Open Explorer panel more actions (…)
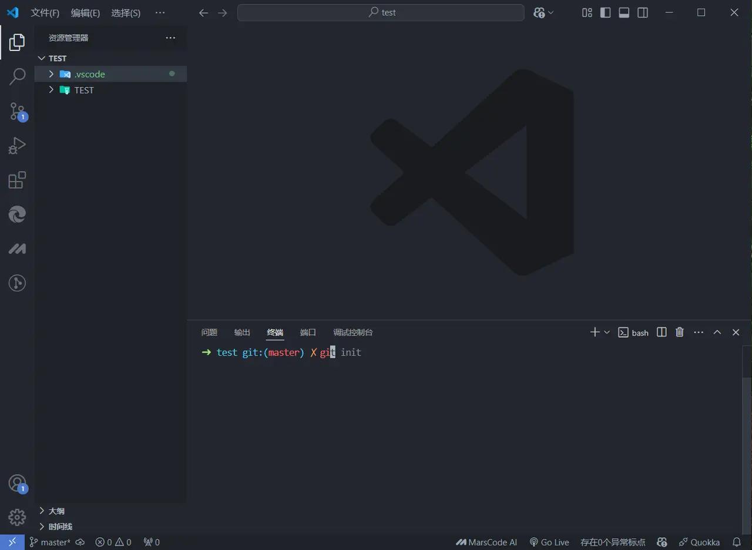The height and width of the screenshot is (550, 752). pyautogui.click(x=170, y=38)
